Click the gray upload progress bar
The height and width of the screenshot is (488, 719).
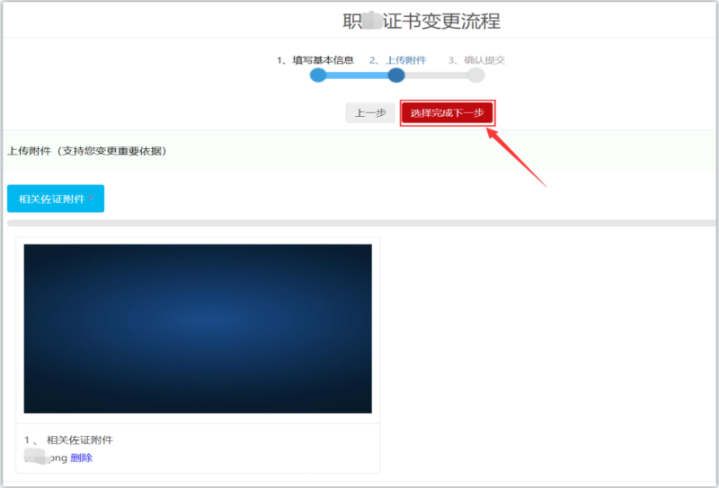(362, 223)
